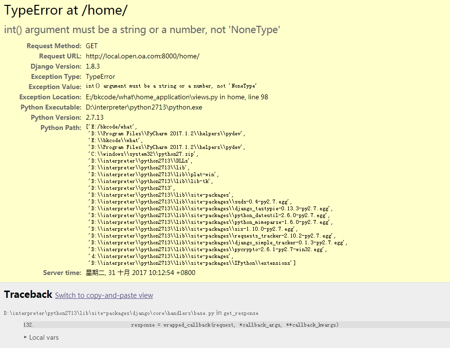Click the Request Method value GET
This screenshot has width=450, height=348.
92,46
